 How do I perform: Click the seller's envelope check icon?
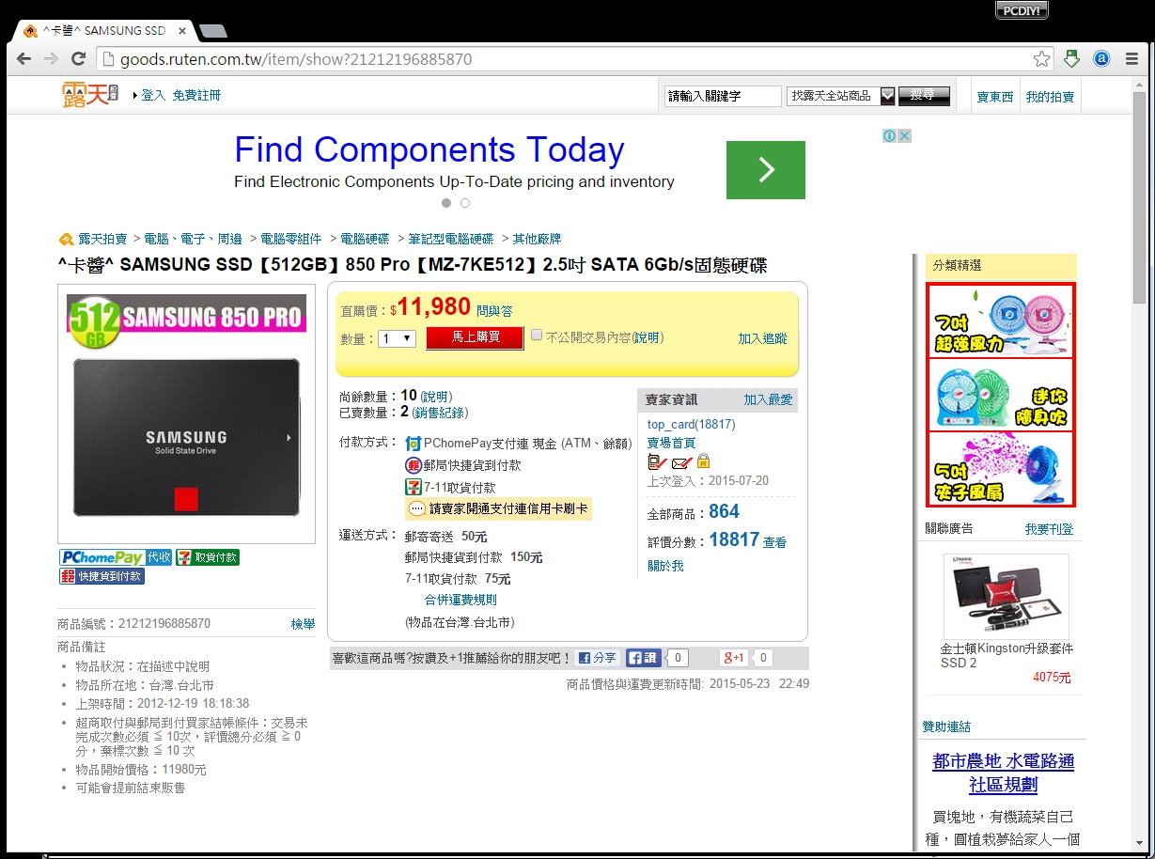(682, 461)
